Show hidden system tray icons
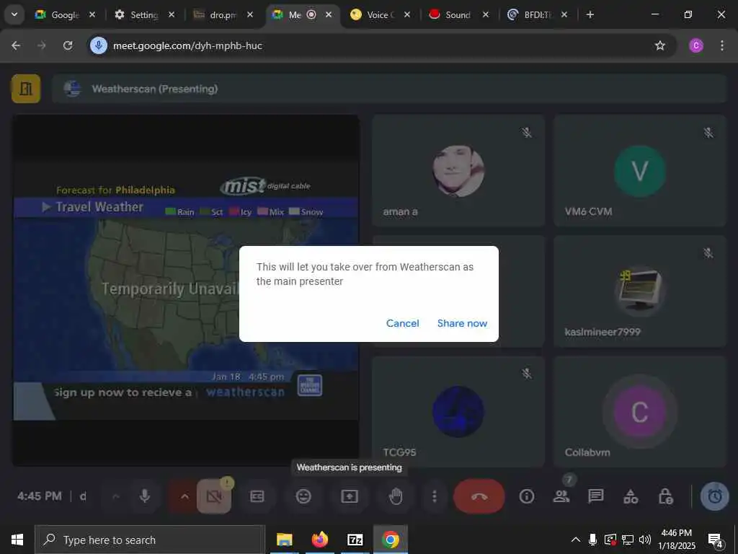Screen dimensions: 738x554 576,540
